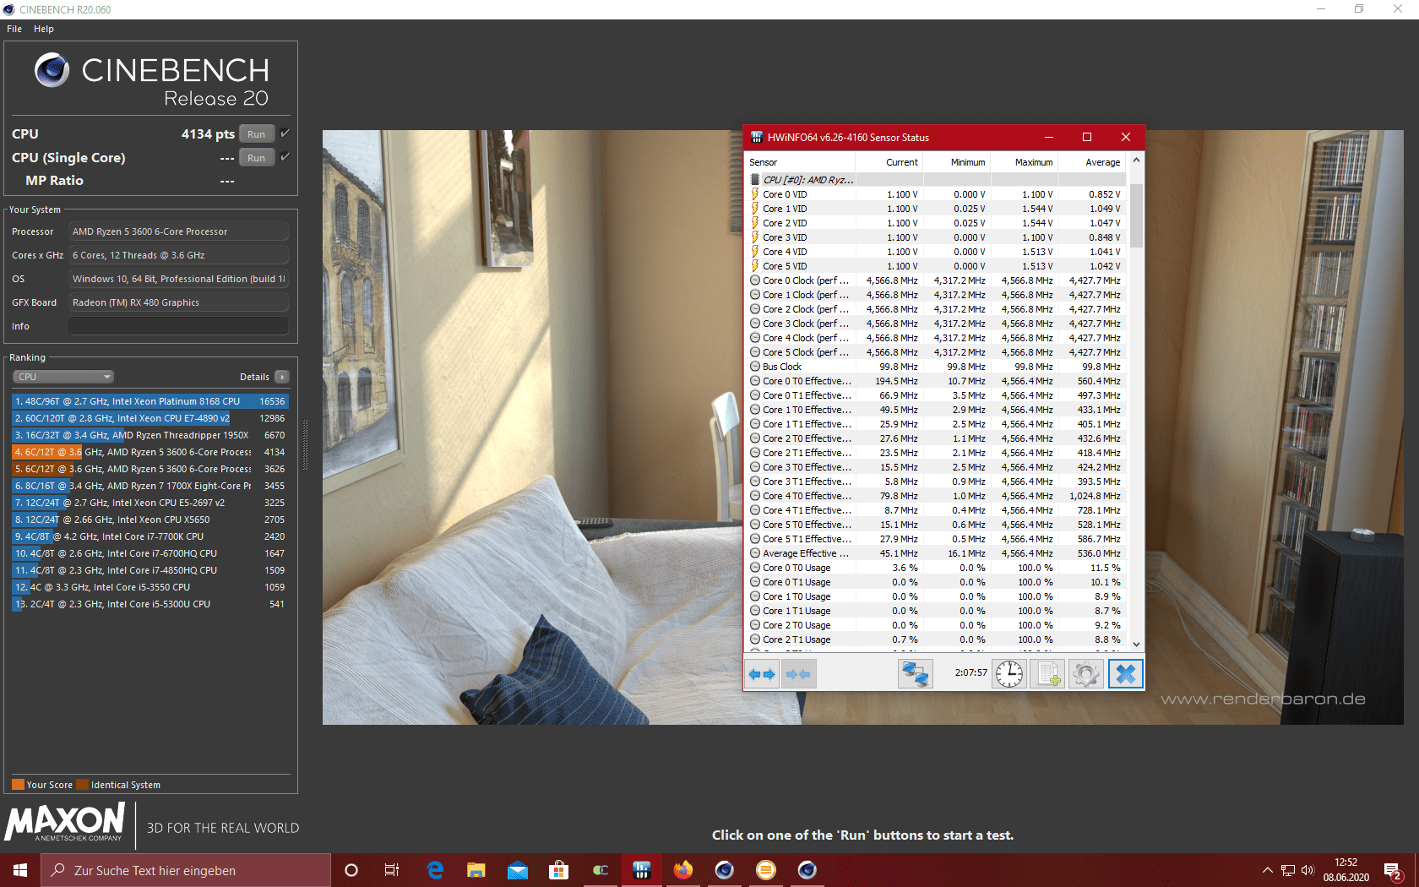Switch to HWiNFO taskbar icon
Viewport: 1419px width, 887px height.
641,870
